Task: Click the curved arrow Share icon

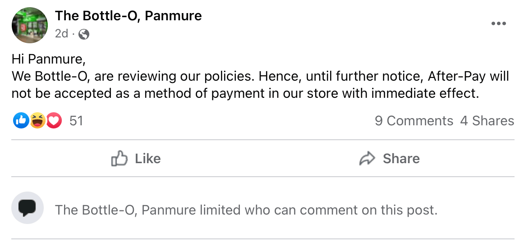Action: pyautogui.click(x=368, y=159)
